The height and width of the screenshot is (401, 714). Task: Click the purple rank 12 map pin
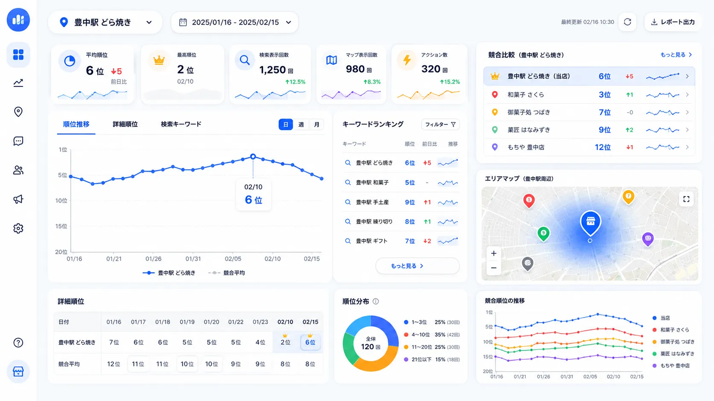pyautogui.click(x=648, y=239)
